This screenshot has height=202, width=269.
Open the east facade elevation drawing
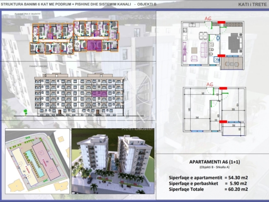tap(79, 95)
